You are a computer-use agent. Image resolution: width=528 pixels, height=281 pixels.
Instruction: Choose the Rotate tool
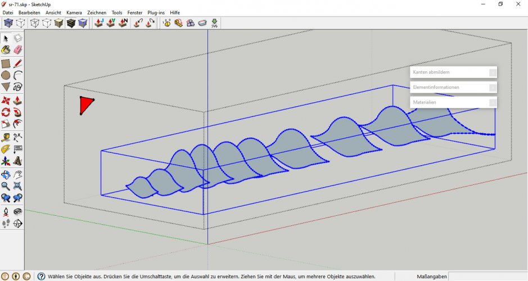[x=6, y=112]
